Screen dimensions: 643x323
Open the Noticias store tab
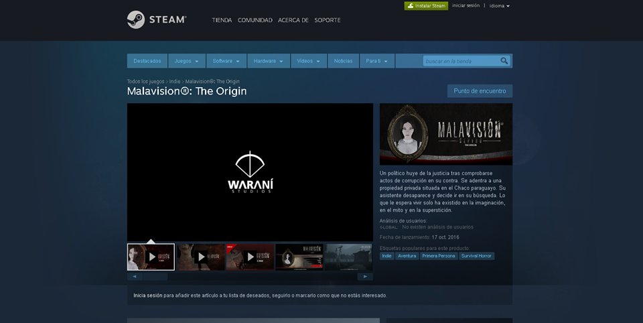[343, 61]
